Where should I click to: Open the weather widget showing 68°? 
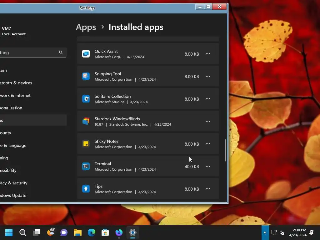[x=51, y=232]
